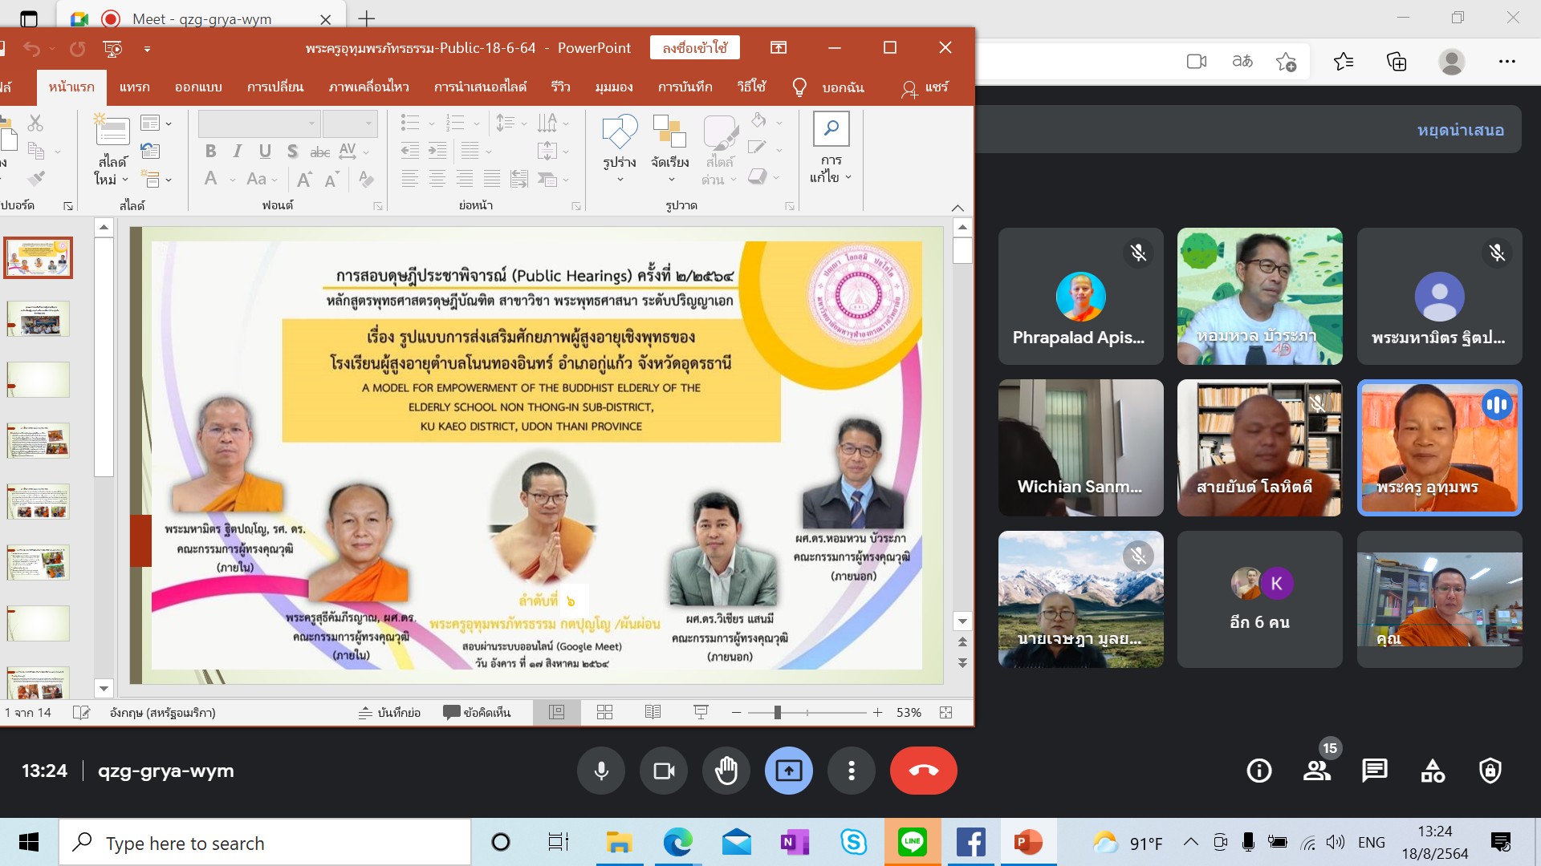This screenshot has height=866, width=1541.
Task: Toggle Bold in PowerPoint font group
Action: click(210, 151)
